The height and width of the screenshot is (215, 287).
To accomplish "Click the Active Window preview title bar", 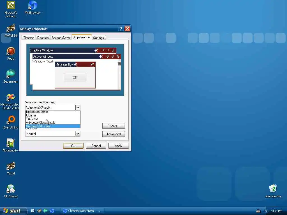I will (77, 57).
